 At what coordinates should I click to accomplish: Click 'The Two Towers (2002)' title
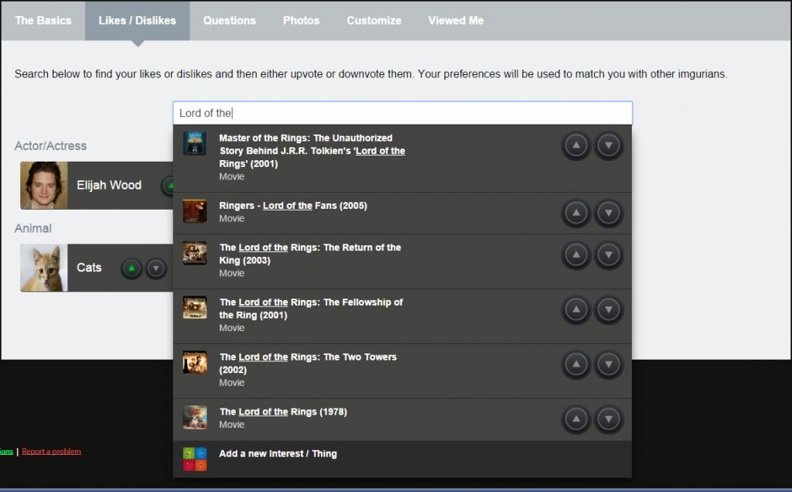(x=308, y=363)
